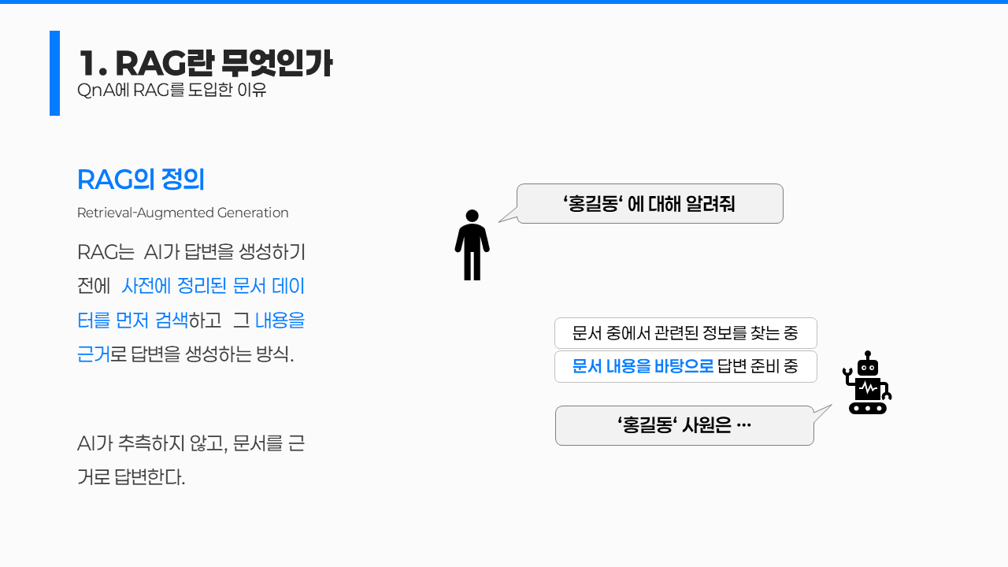Viewport: 1008px width, 567px height.
Task: Click the 답변 준비 중 status box
Action: [x=758, y=367]
